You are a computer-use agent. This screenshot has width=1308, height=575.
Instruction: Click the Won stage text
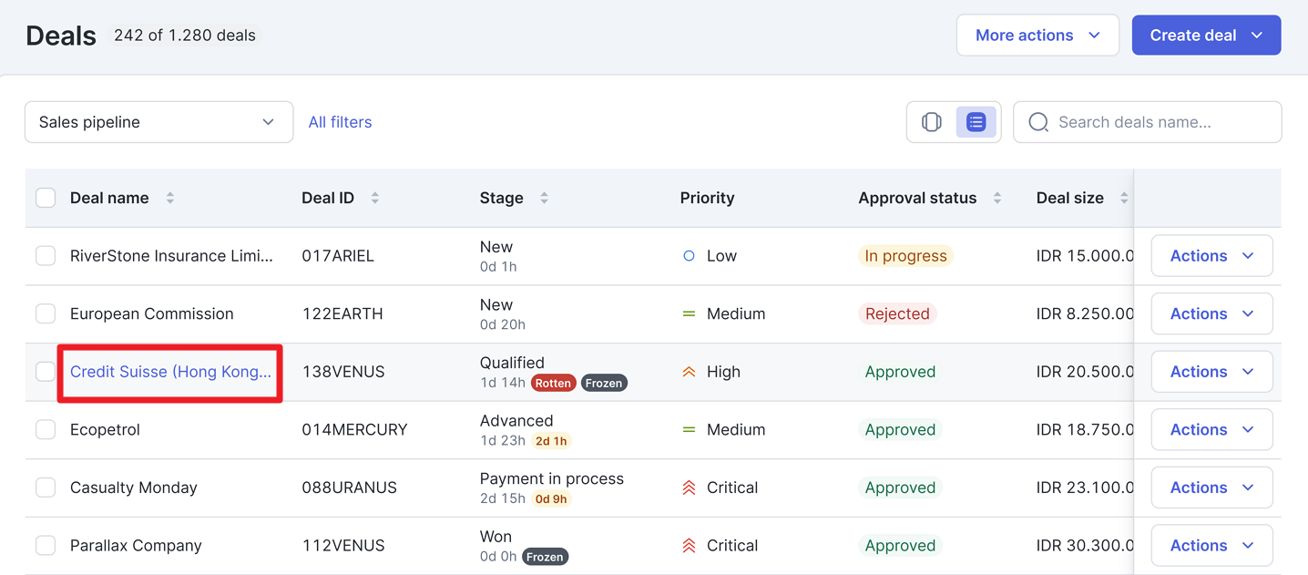coord(496,537)
